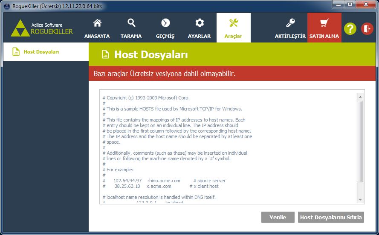379x235 pixels.
Task: Click the sample HOSTS file description line
Action: [172, 109]
